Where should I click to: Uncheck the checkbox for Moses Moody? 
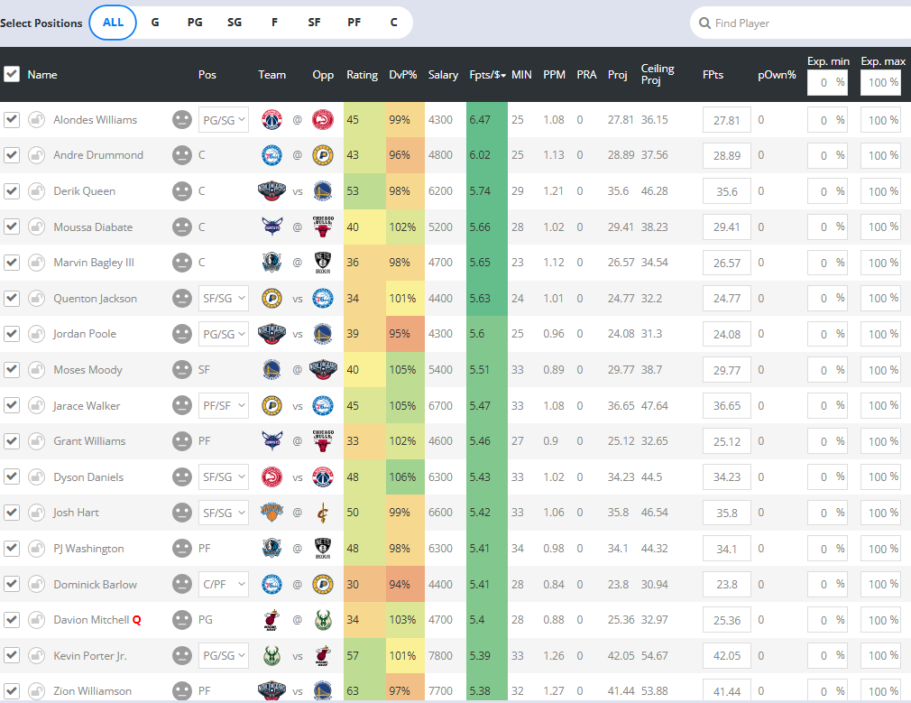12,369
